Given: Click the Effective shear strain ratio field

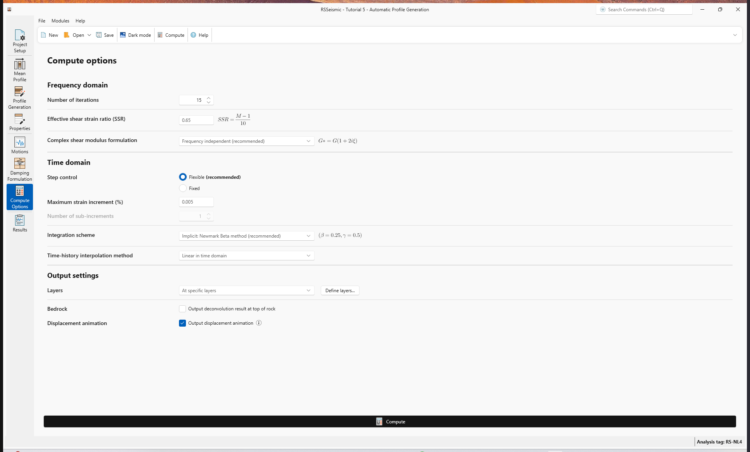Looking at the screenshot, I should click(x=196, y=120).
